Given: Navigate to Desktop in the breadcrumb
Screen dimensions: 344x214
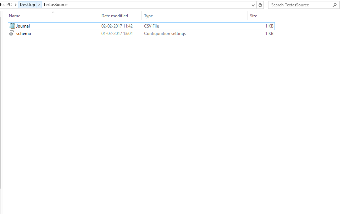Looking at the screenshot, I should click(x=27, y=5).
